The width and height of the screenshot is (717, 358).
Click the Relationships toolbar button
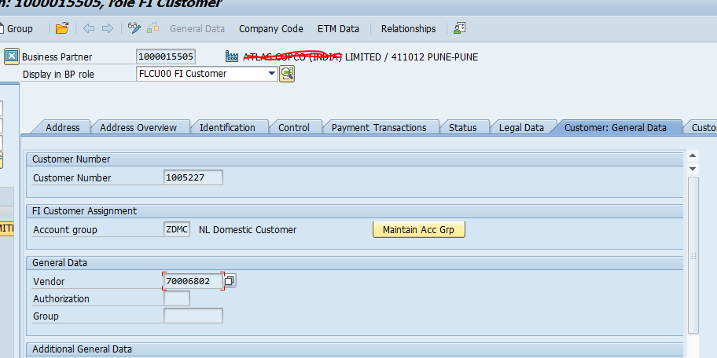click(408, 29)
